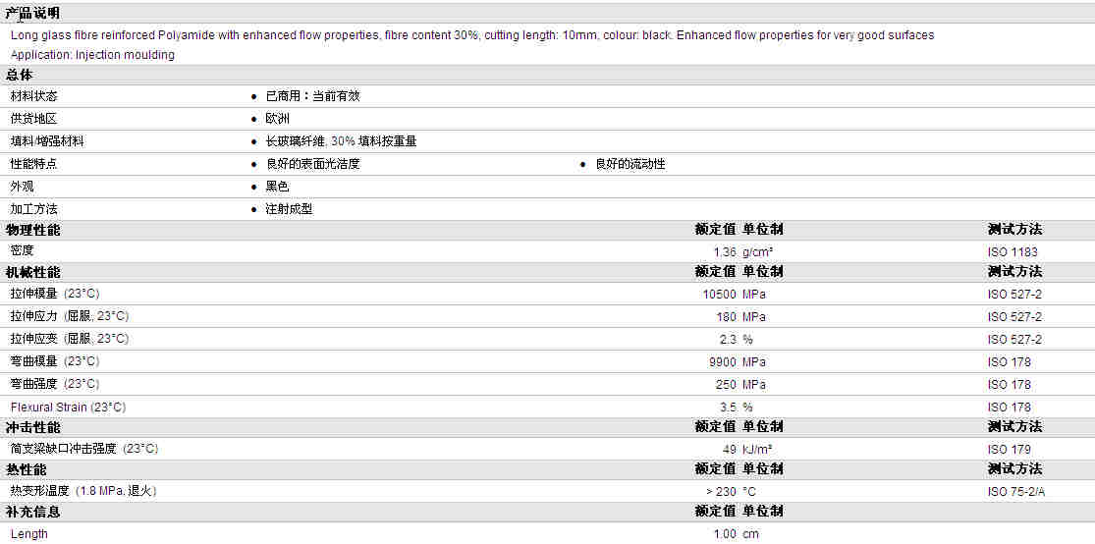Select the 'Long glass fibre reinforced Polyamide' description line
Viewport: 1095px width, 544px height.
point(472,35)
